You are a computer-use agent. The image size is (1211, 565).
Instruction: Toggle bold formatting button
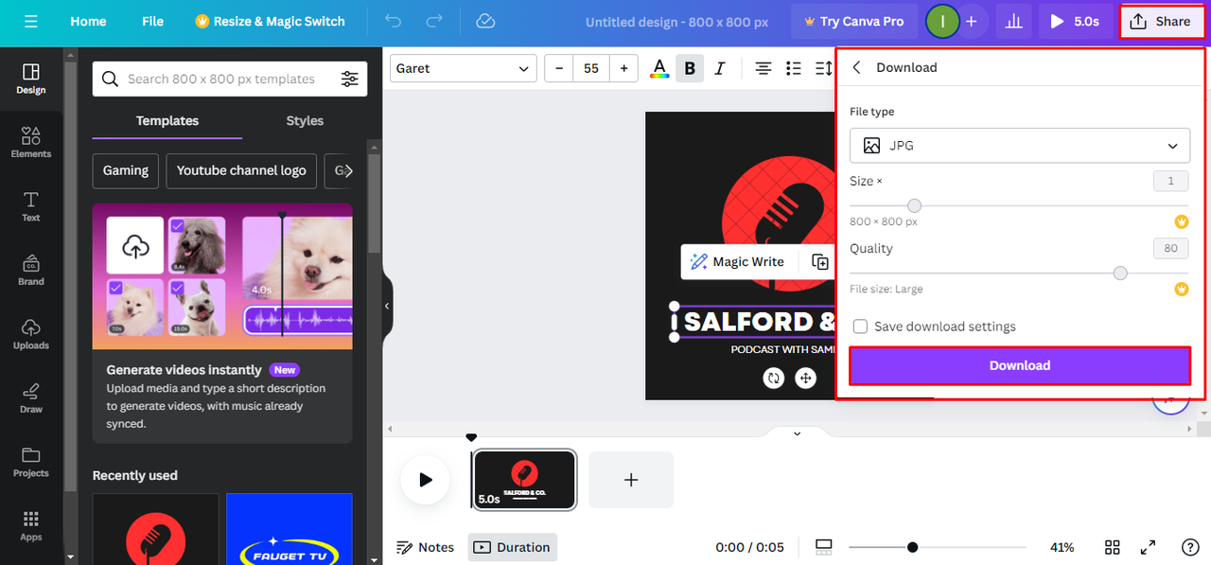(x=690, y=68)
